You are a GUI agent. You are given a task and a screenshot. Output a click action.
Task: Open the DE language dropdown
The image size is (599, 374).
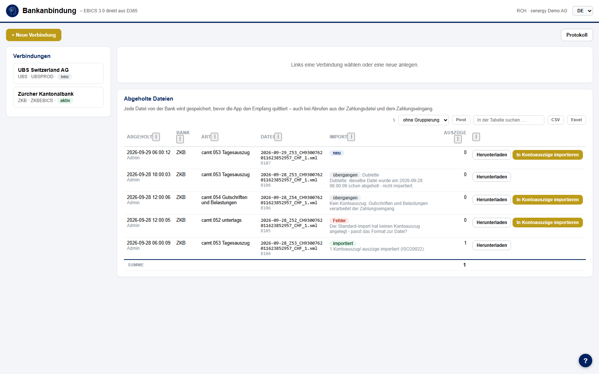[583, 11]
